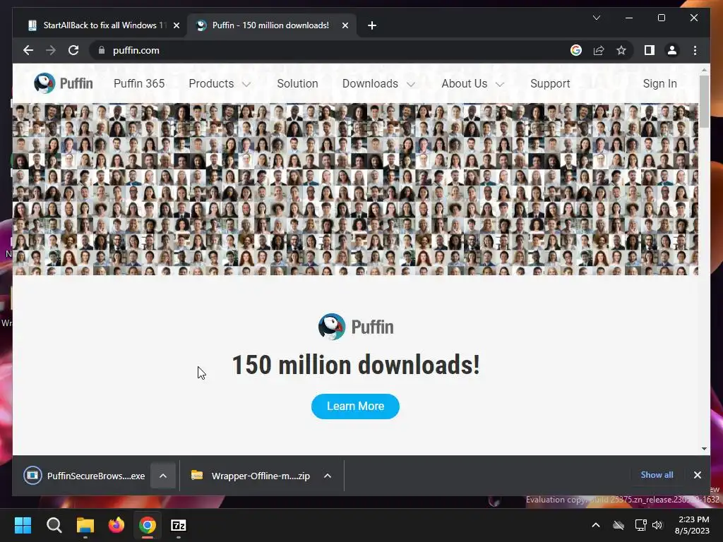Click the Learn More button
Screen dimensions: 723x542
point(355,406)
